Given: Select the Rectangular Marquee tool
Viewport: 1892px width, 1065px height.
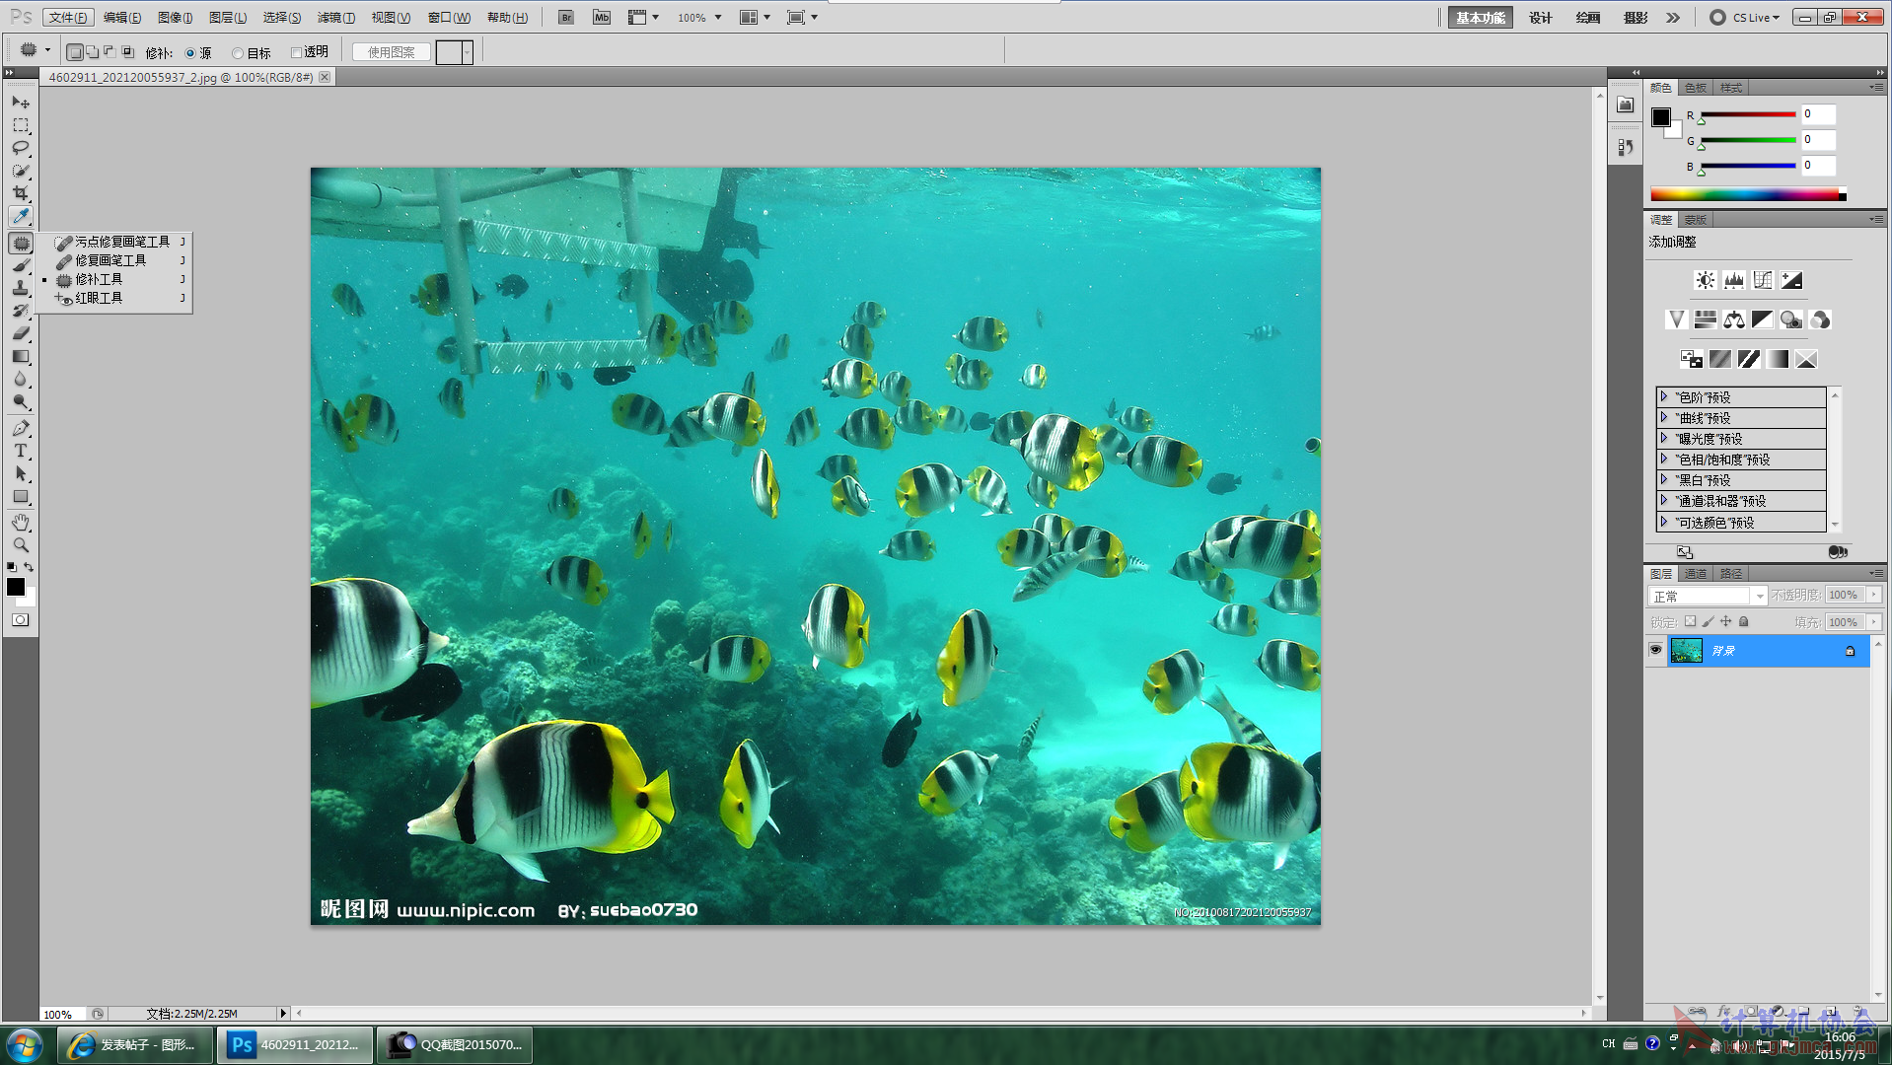Looking at the screenshot, I should pyautogui.click(x=21, y=125).
